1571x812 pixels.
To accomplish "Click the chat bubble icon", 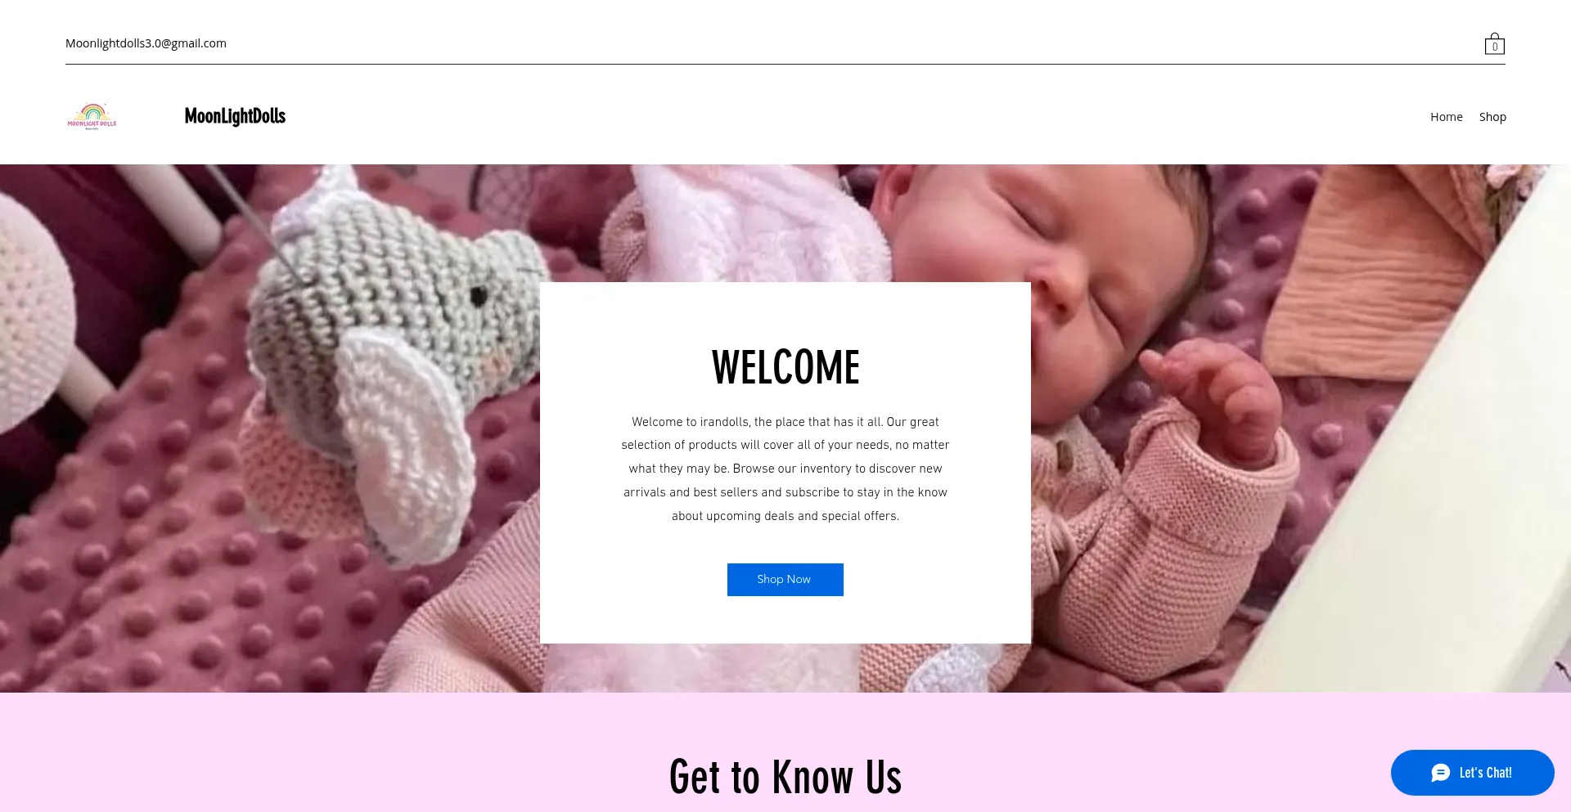I will [x=1441, y=773].
